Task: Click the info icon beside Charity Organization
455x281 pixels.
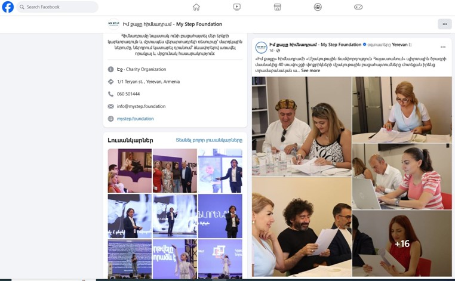Action: point(111,69)
